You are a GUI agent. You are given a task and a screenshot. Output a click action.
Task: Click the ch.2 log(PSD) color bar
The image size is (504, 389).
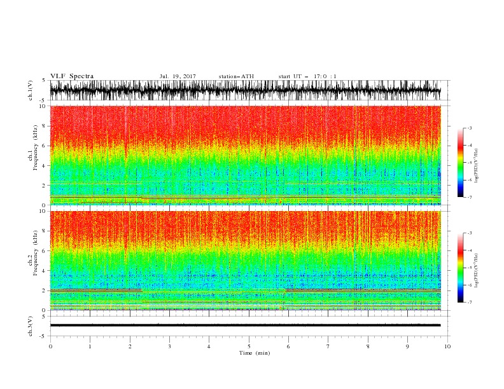tap(460, 268)
